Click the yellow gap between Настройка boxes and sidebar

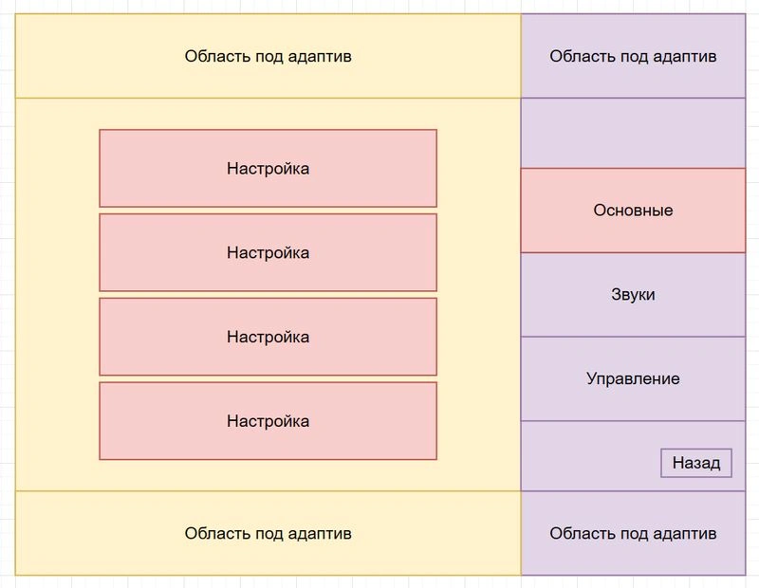tap(479, 294)
